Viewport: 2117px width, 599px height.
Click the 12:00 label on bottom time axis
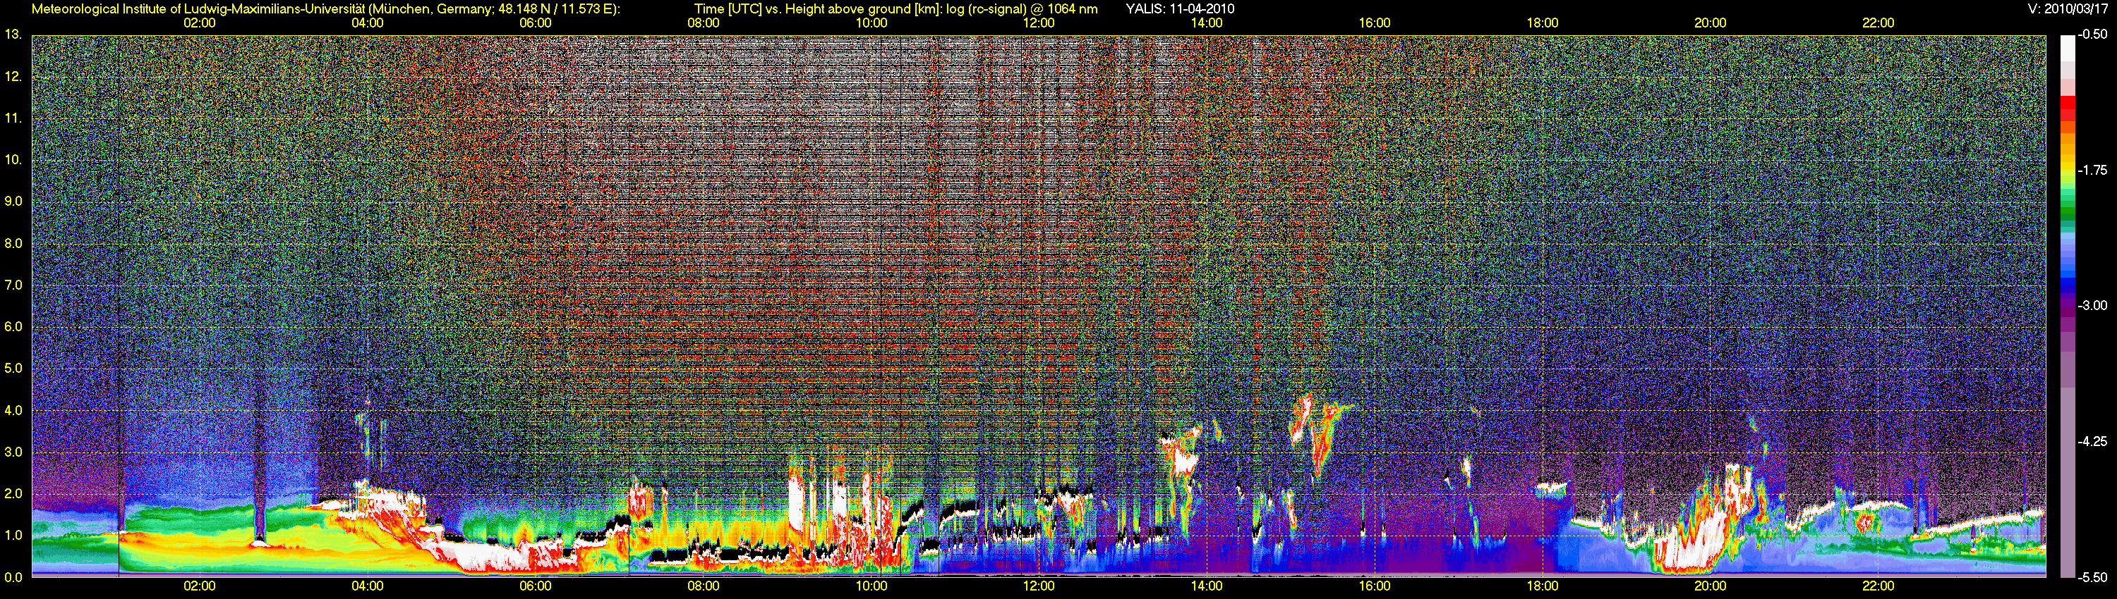1039,586
